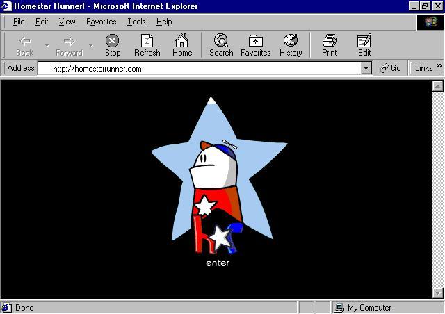This screenshot has height=314, width=445.
Task: Expand the Back history dropdown arrow
Action: click(x=47, y=46)
